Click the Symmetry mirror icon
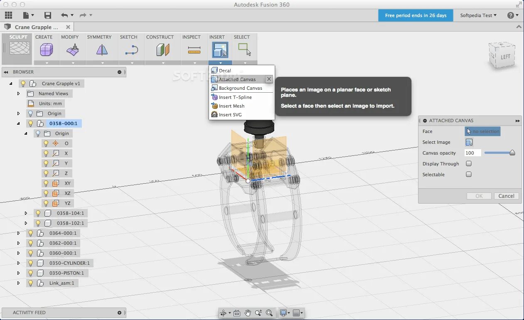The height and width of the screenshot is (320, 524). tap(102, 50)
